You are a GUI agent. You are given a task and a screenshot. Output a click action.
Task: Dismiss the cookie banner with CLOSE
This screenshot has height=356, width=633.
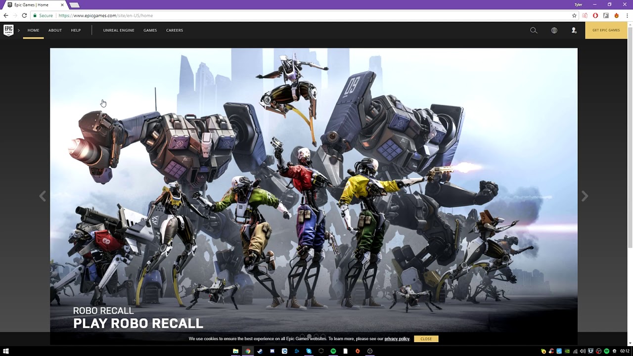coord(426,339)
